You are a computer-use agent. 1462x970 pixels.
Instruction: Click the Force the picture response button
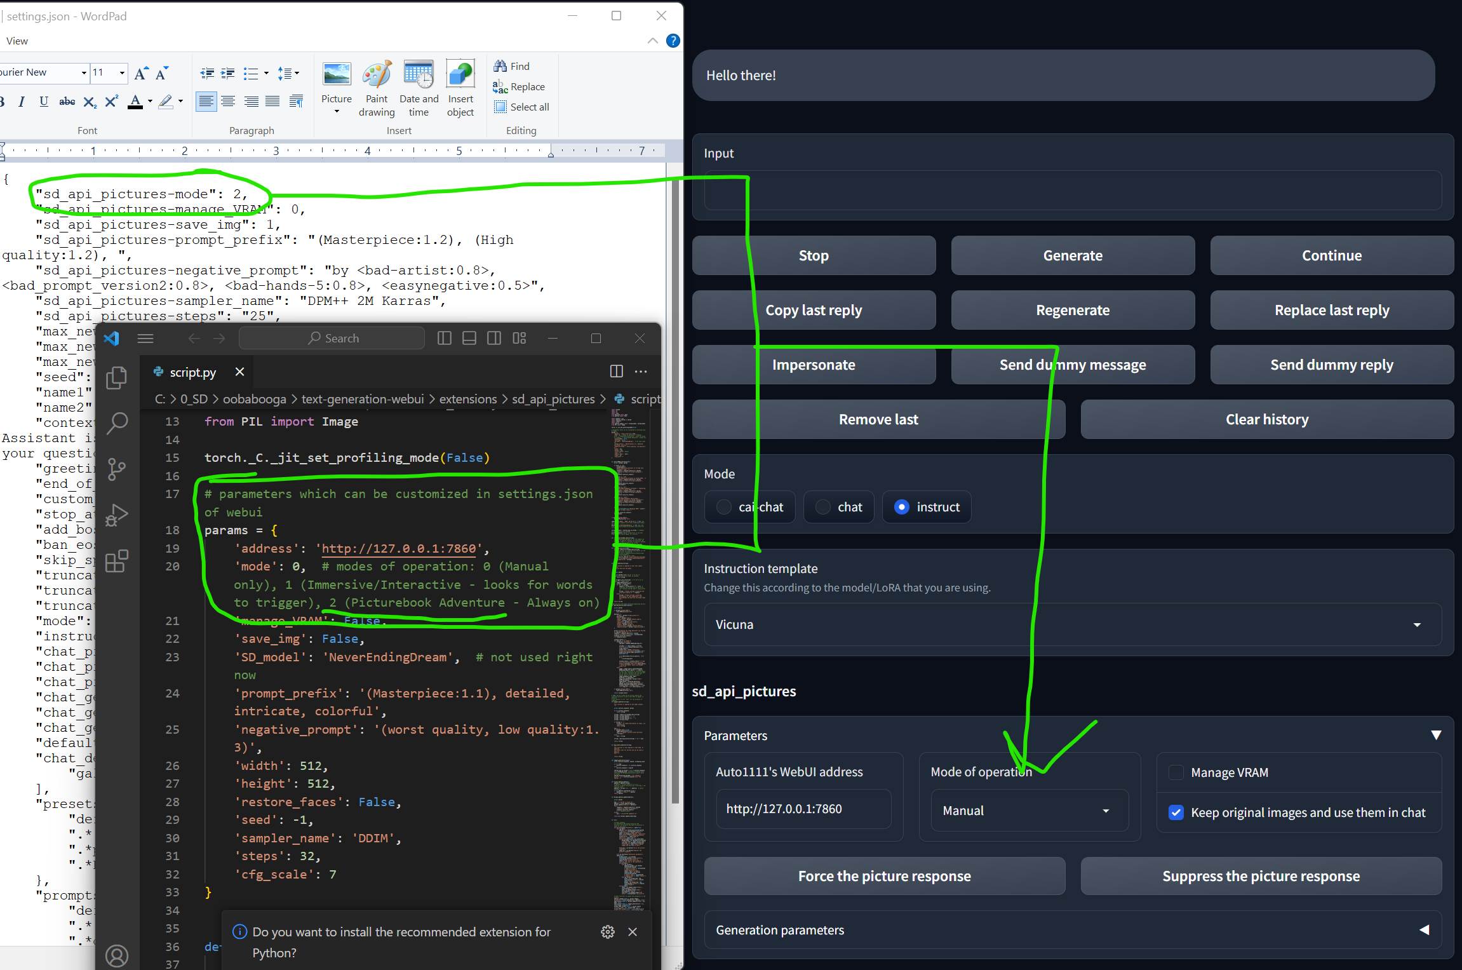(x=884, y=875)
